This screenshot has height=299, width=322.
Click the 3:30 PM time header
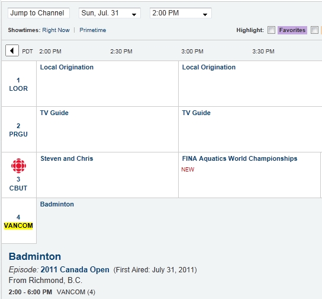263,51
